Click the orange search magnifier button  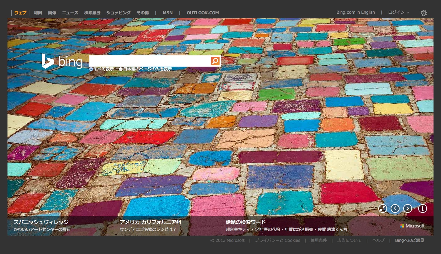coord(215,61)
